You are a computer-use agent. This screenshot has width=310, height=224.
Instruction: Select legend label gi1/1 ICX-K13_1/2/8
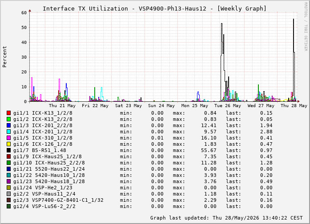(x=43, y=113)
